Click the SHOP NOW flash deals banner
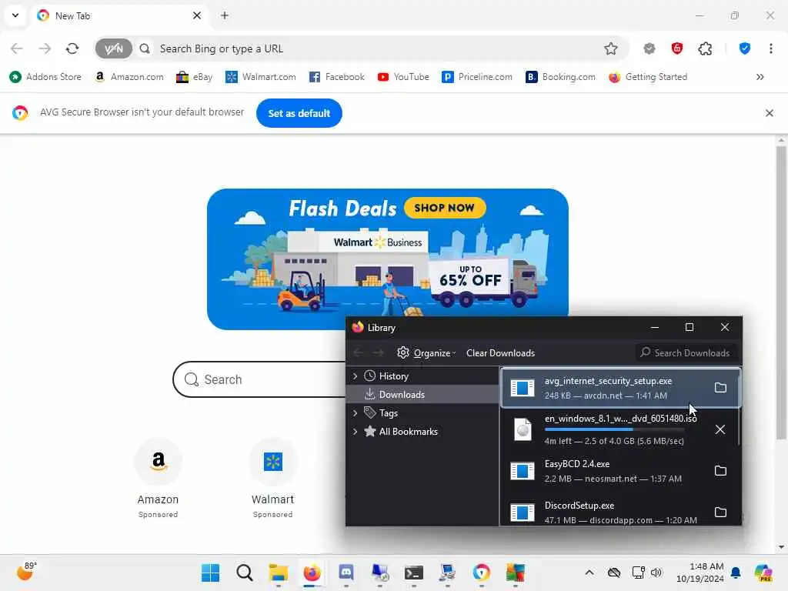Screen dimensions: 788x591 click(445, 208)
